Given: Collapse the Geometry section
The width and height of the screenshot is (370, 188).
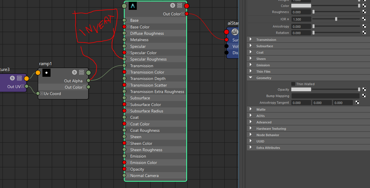Looking at the screenshot, I should (251, 78).
